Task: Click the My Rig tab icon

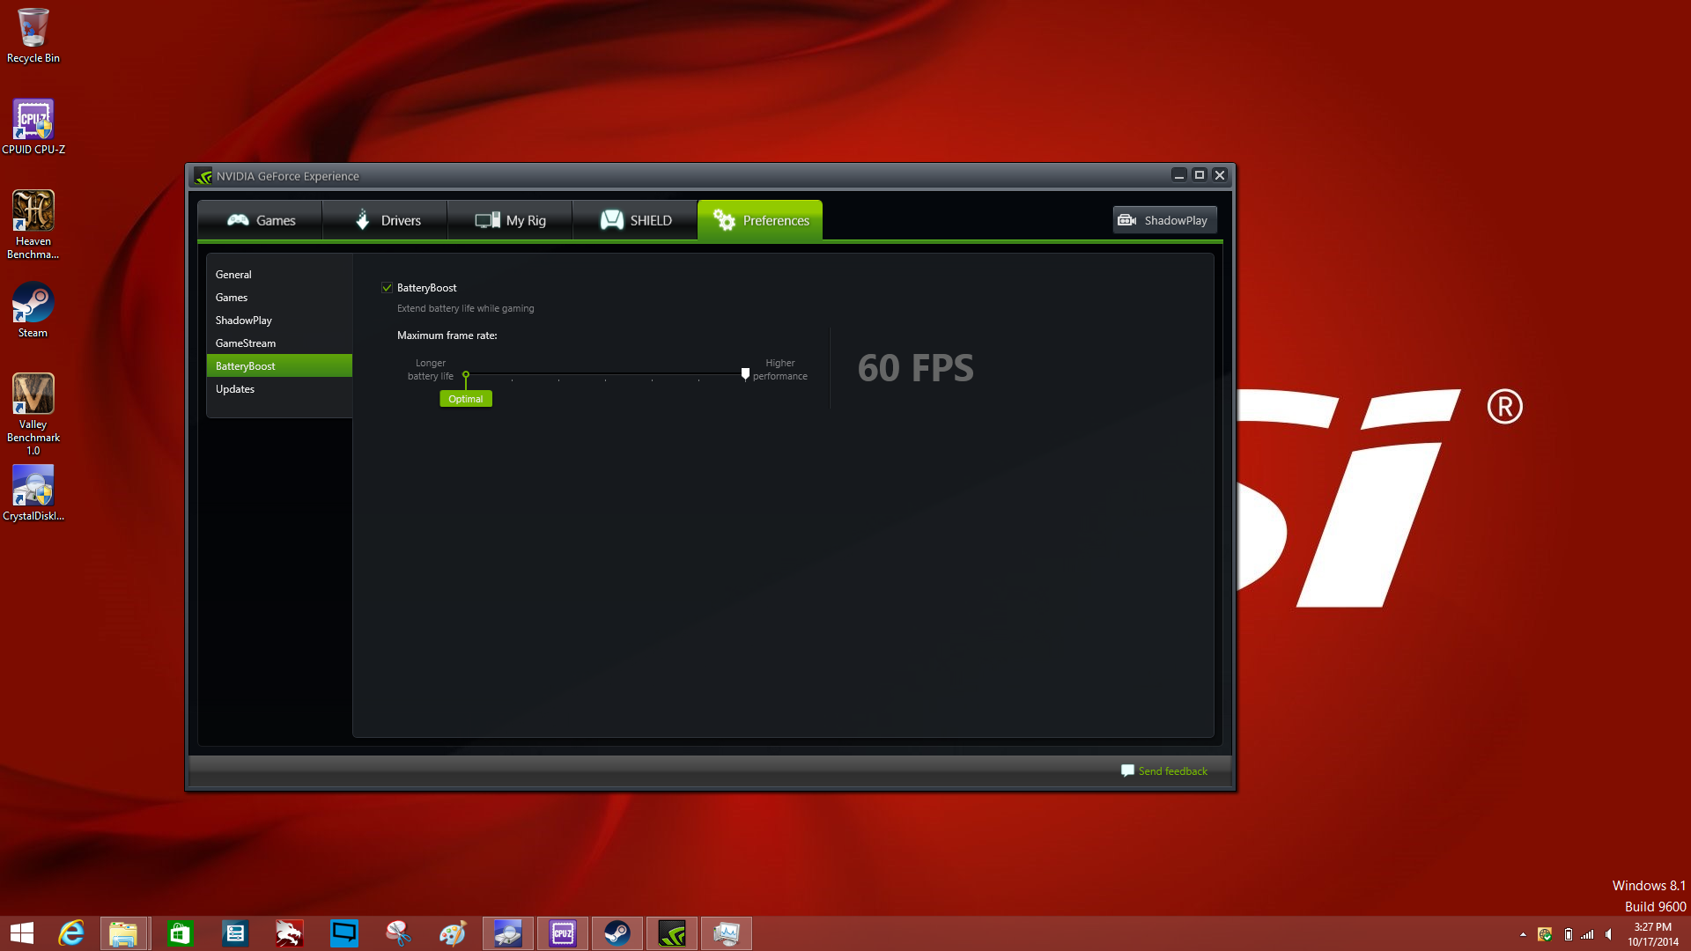Action: pyautogui.click(x=485, y=219)
